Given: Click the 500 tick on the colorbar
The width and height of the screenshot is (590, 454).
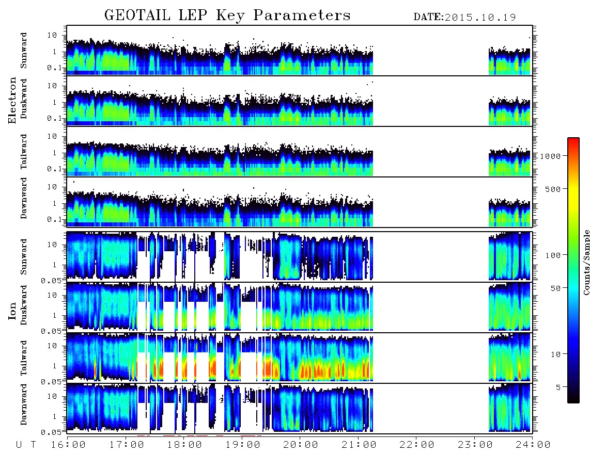Looking at the screenshot, I should [553, 189].
